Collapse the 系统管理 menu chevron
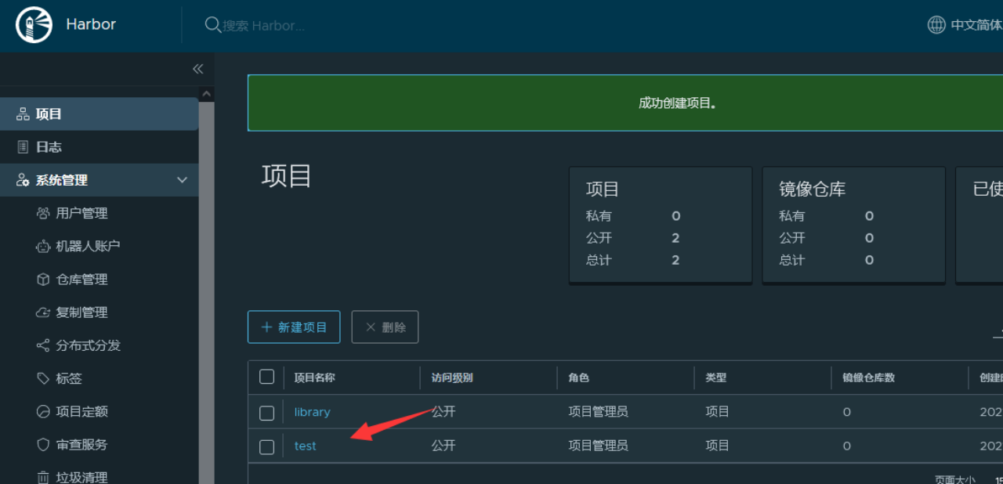This screenshot has height=484, width=1003. (x=183, y=180)
